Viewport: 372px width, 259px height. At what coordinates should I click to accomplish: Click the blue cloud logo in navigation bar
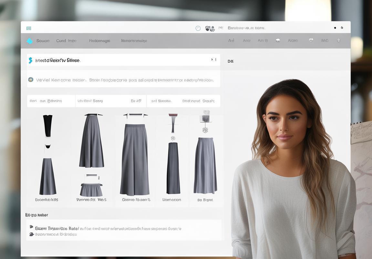point(30,41)
